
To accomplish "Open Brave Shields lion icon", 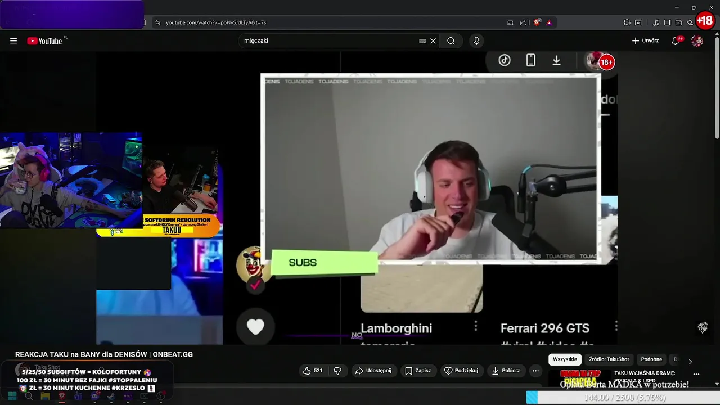I will [537, 22].
